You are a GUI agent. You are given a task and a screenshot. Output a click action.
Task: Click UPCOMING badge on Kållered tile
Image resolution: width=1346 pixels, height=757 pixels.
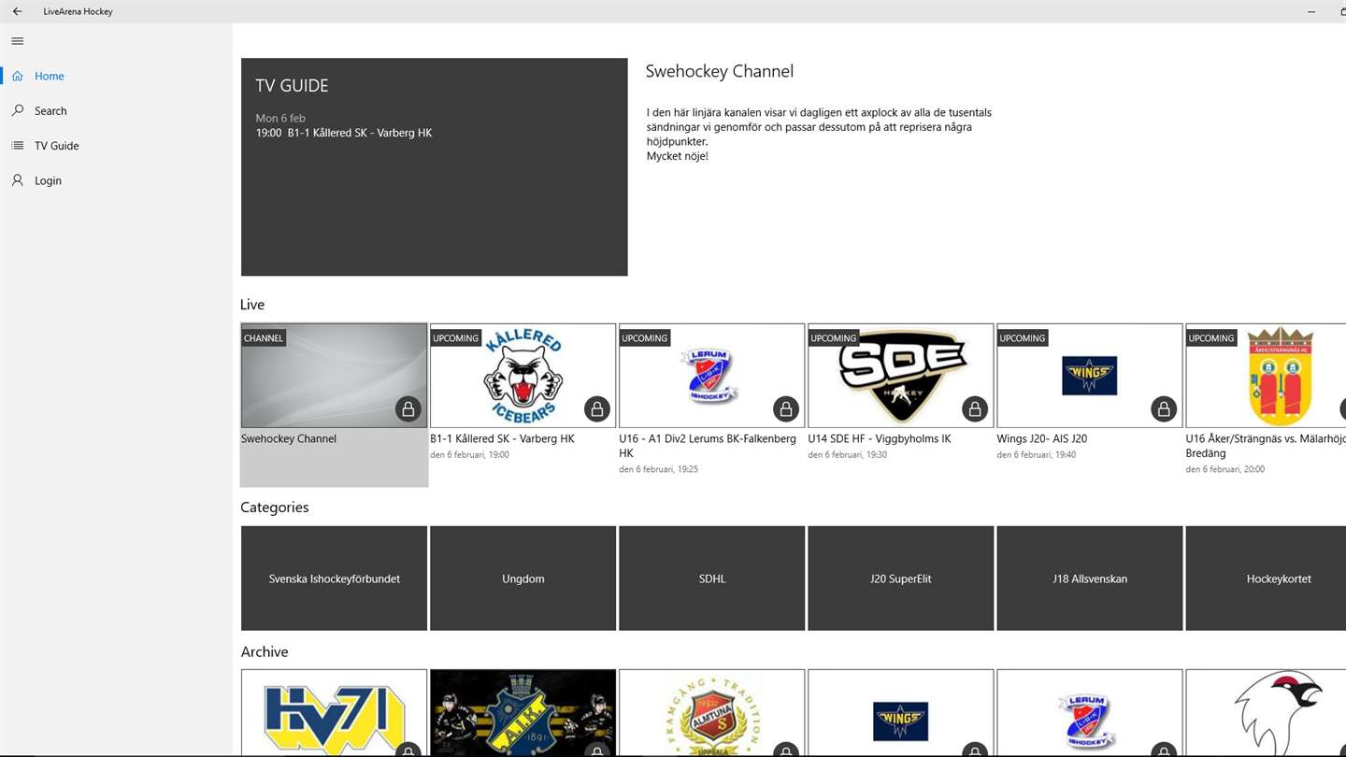(x=456, y=337)
